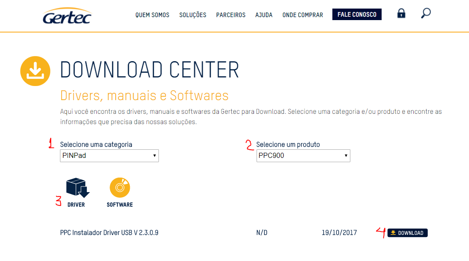The height and width of the screenshot is (261, 469).
Task: Click the Gertec logo
Action: click(x=67, y=16)
